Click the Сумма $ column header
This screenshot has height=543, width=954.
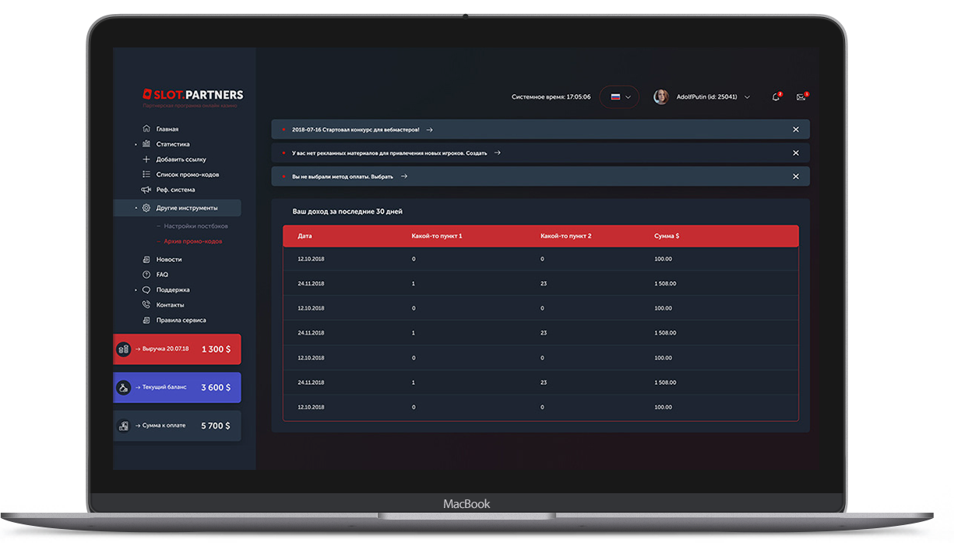(x=667, y=236)
